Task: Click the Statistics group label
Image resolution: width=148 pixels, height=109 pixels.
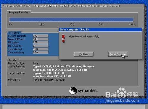Action: tap(14, 32)
